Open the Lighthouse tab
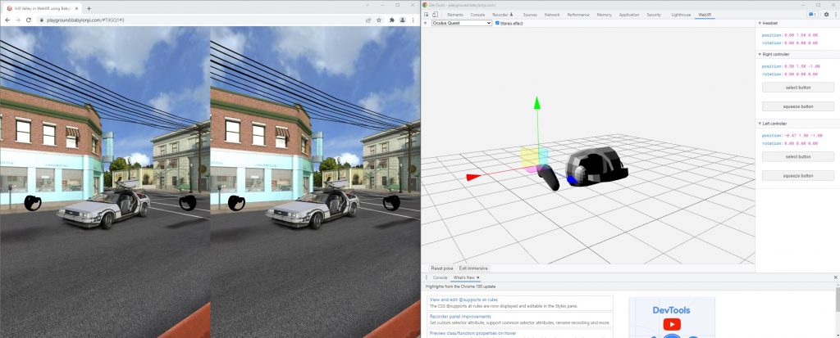This screenshot has width=840, height=338. click(681, 15)
